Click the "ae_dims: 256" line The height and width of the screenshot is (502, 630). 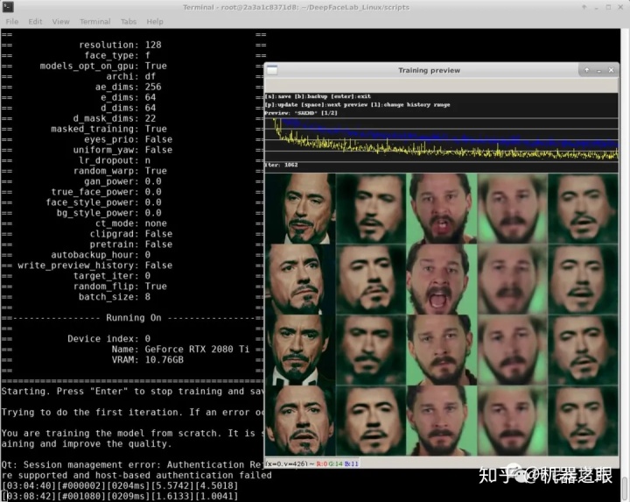point(128,87)
